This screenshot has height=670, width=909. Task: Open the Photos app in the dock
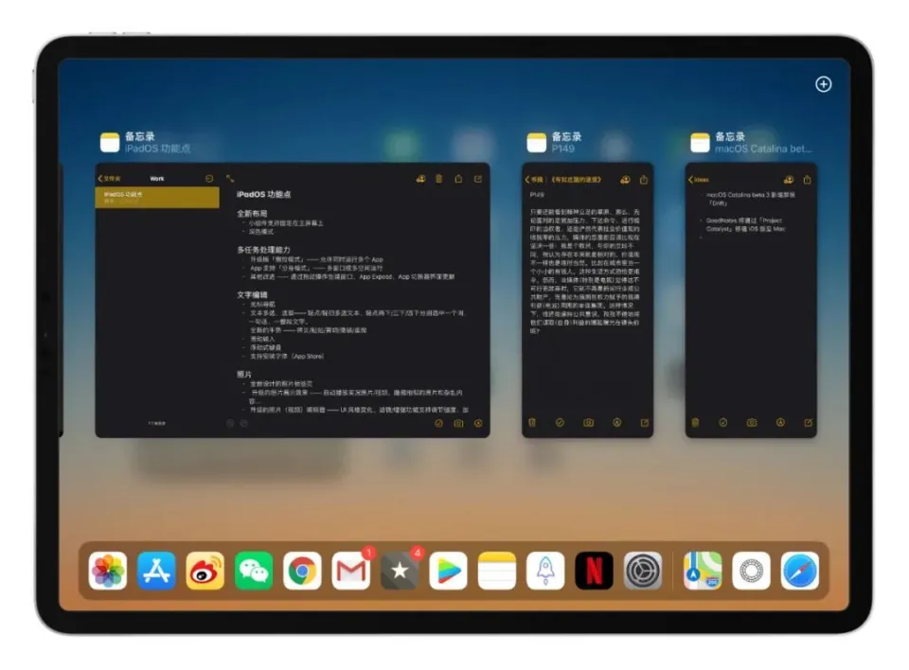point(108,571)
